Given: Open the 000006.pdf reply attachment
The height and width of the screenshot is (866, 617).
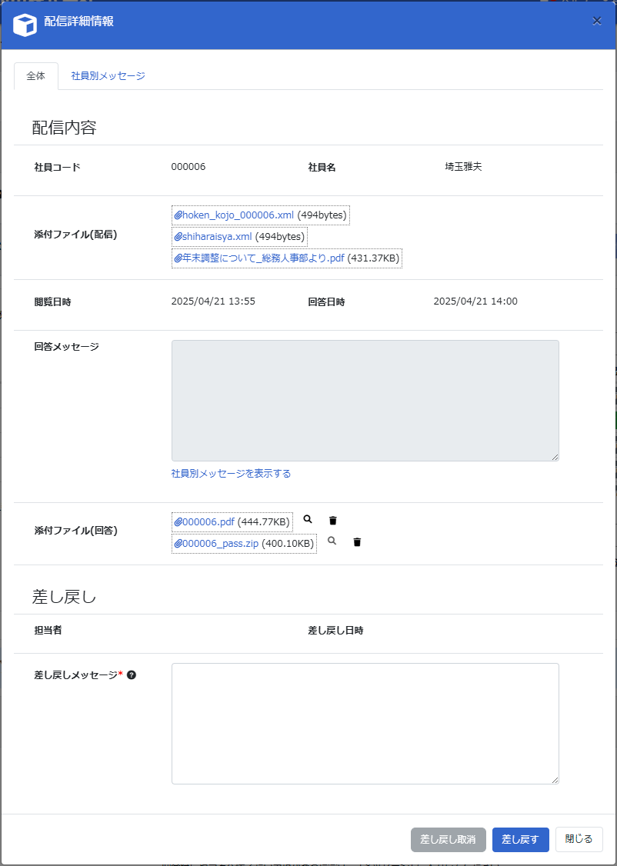Looking at the screenshot, I should click(x=208, y=522).
